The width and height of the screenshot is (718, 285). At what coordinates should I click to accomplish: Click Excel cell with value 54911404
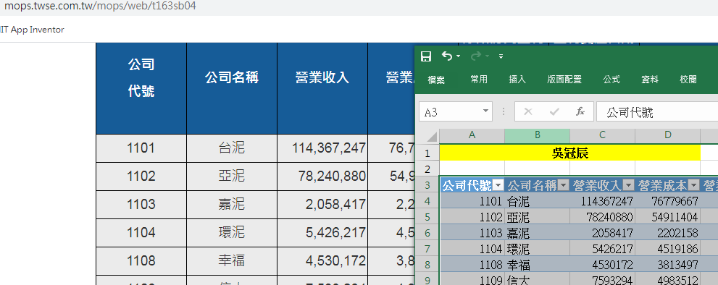coord(668,217)
